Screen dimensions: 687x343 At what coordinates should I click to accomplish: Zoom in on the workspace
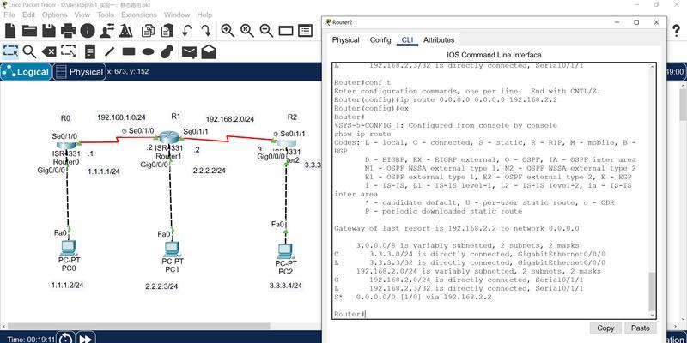tap(228, 31)
